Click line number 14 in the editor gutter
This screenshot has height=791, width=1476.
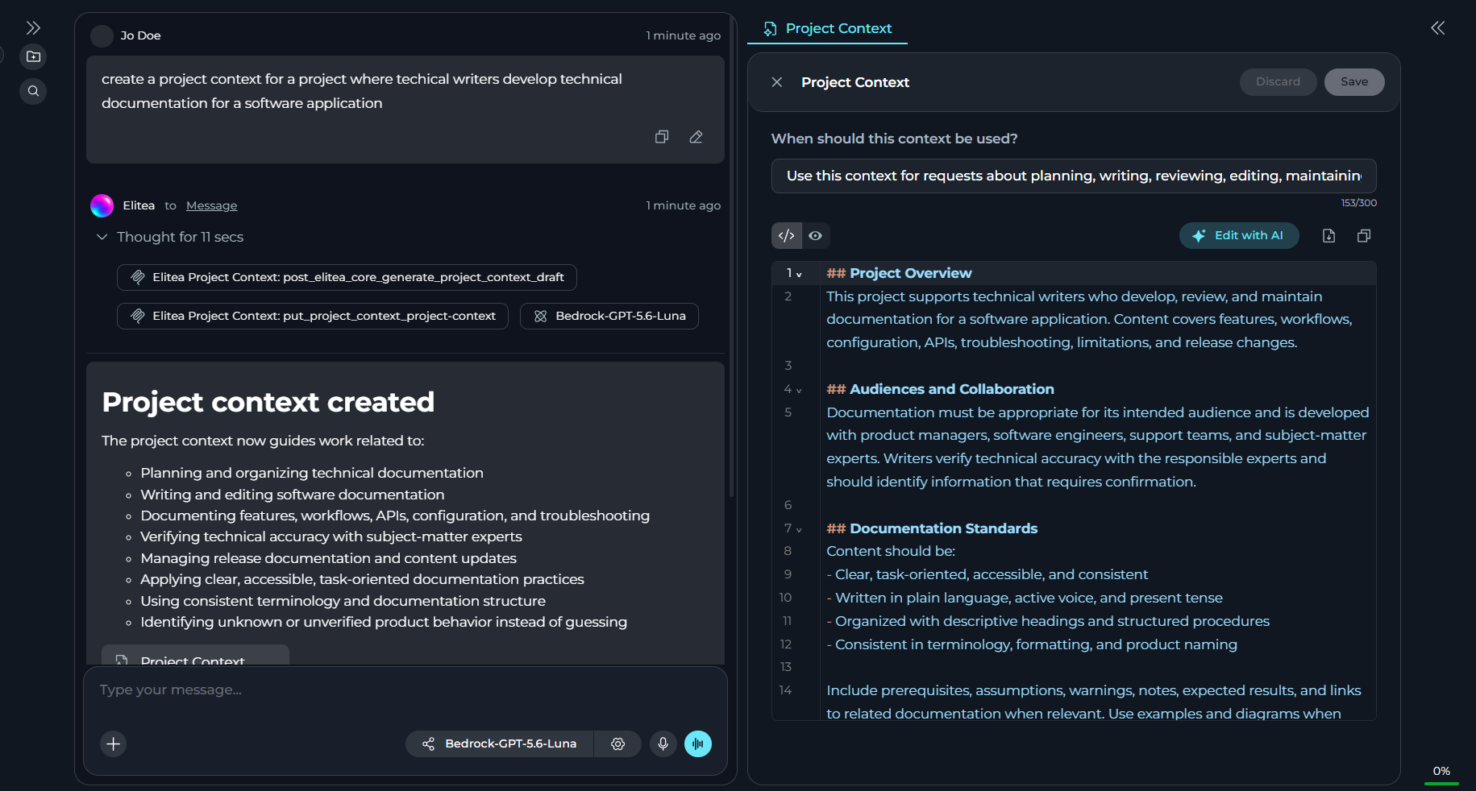click(x=786, y=690)
